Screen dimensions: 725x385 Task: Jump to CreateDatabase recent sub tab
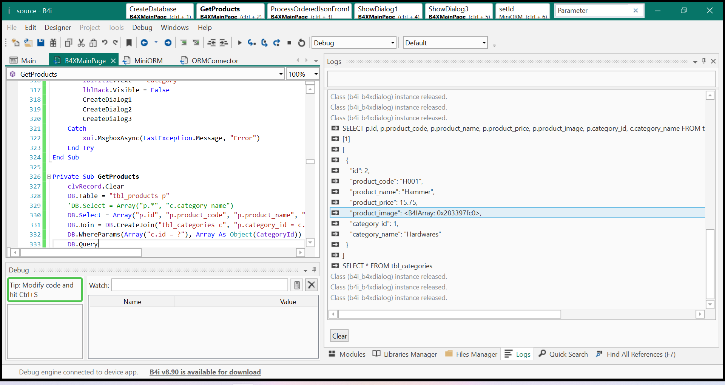160,12
